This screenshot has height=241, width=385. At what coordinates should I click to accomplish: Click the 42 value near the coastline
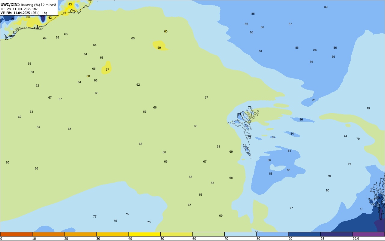(x=50, y=18)
